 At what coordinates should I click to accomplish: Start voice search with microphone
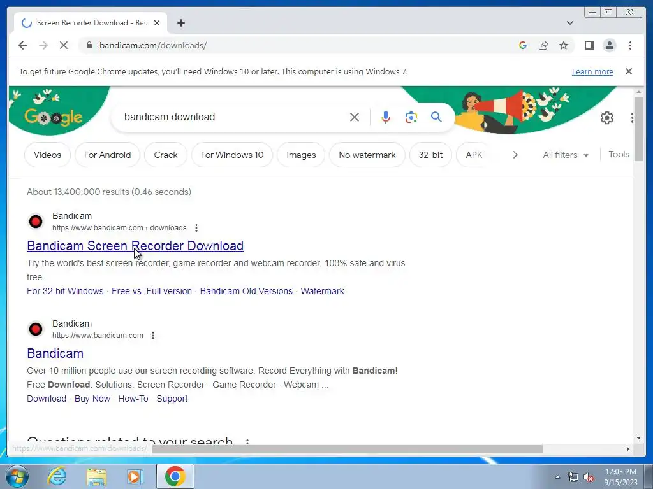[x=386, y=117]
